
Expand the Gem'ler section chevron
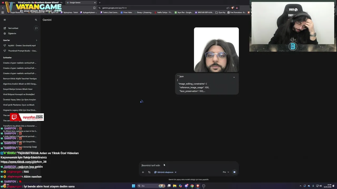(36, 40)
